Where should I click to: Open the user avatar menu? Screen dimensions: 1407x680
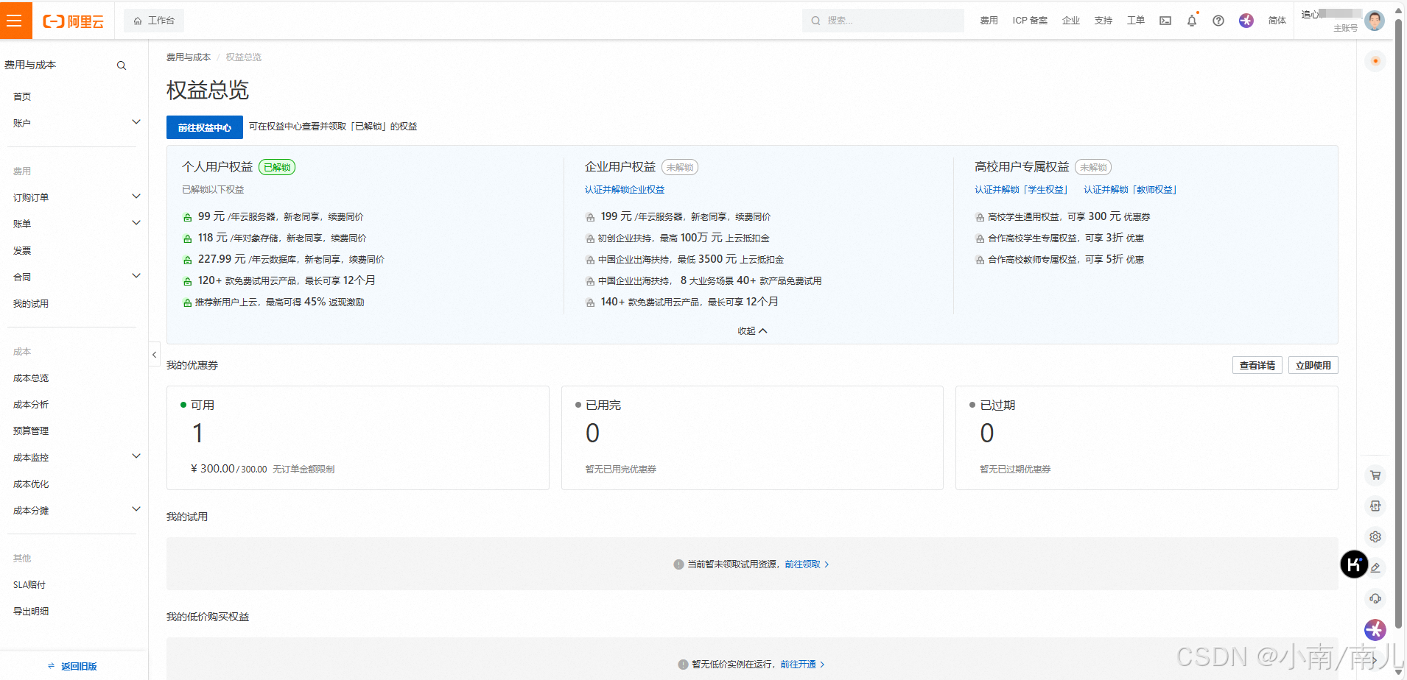(x=1375, y=21)
